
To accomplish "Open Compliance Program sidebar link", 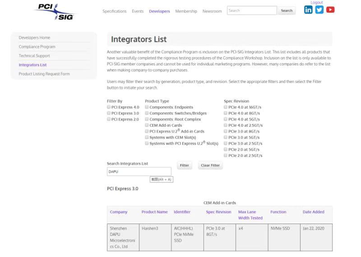I will click(x=37, y=47).
